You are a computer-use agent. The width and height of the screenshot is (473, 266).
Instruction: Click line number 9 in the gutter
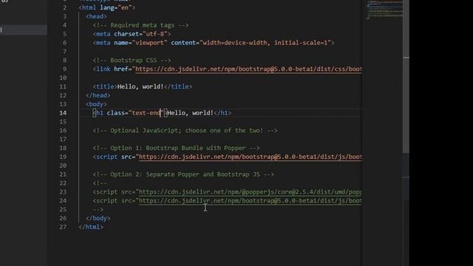[64, 69]
